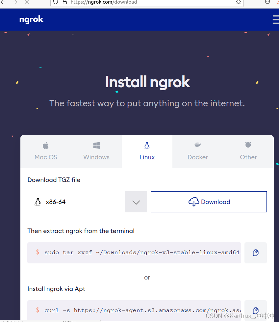Select the x86-64 architecture field
The image size is (279, 322).
click(x=76, y=202)
